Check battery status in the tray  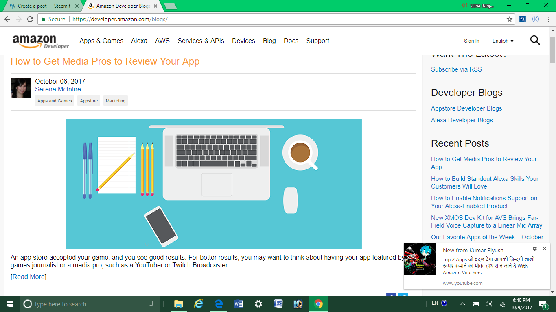tap(475, 304)
